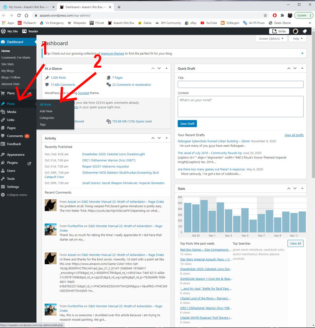Image resolution: width=315 pixels, height=328 pixels.
Task: Click the Collapse menu icon in the sidebar
Action: pyautogui.click(x=3, y=195)
